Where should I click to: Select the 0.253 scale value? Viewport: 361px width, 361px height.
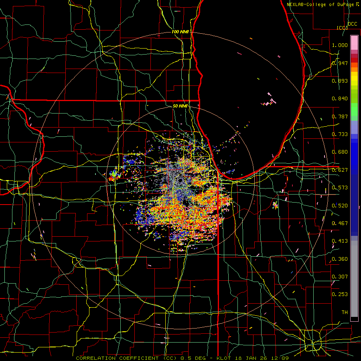[x=340, y=294]
